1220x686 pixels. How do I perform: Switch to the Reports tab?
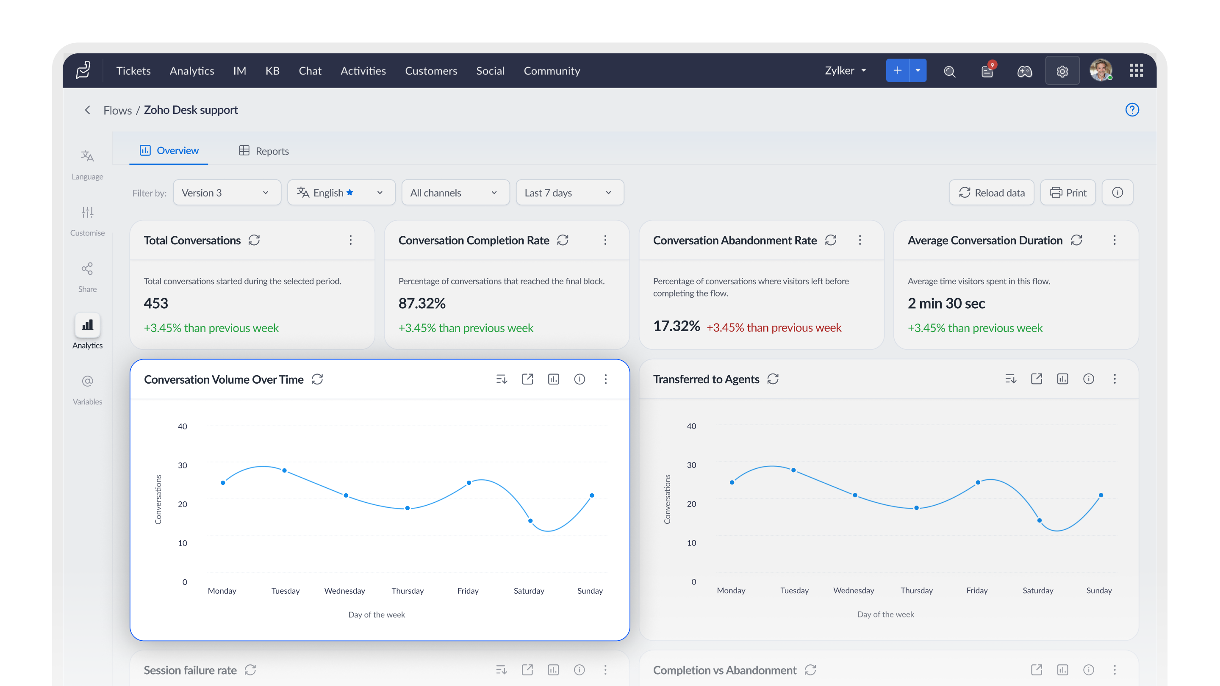pos(264,151)
